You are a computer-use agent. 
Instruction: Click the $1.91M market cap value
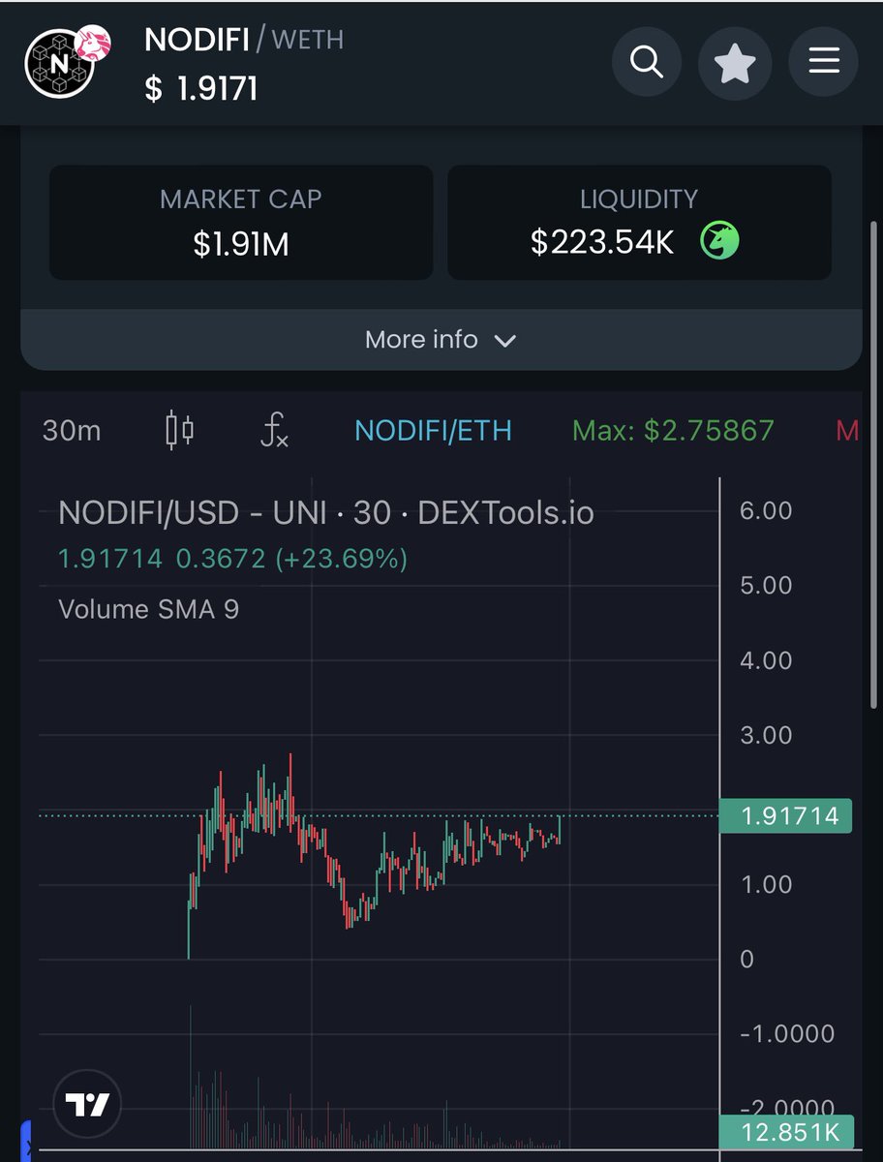(x=241, y=244)
